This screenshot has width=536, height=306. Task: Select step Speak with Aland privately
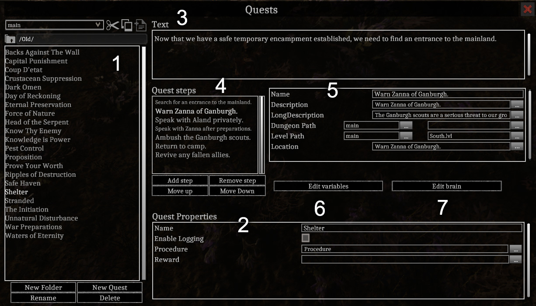coord(199,120)
